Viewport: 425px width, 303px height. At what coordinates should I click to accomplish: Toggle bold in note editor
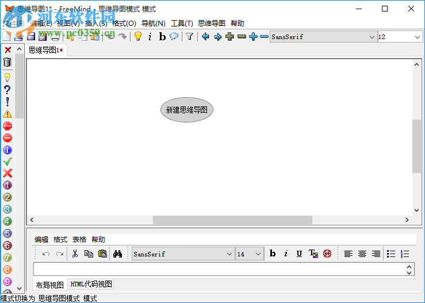tap(273, 254)
